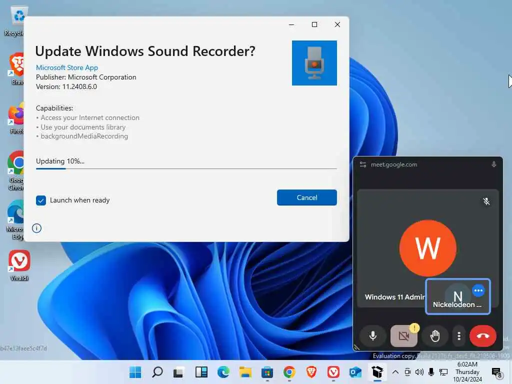Raise hand in the Meet call
Viewport: 512px width, 384px height.
click(434, 335)
